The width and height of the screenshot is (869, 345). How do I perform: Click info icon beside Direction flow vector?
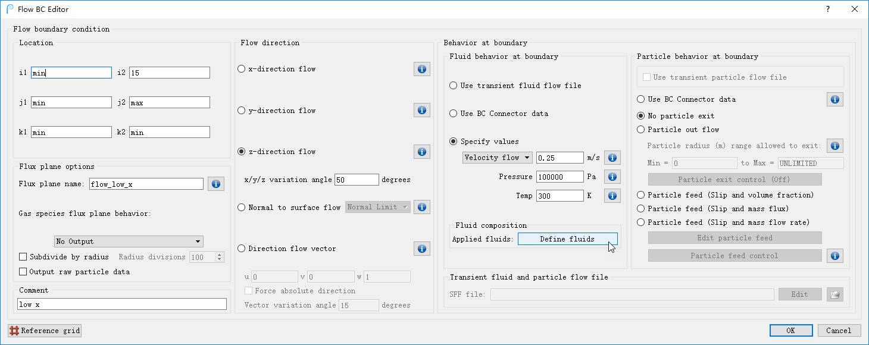click(x=421, y=249)
